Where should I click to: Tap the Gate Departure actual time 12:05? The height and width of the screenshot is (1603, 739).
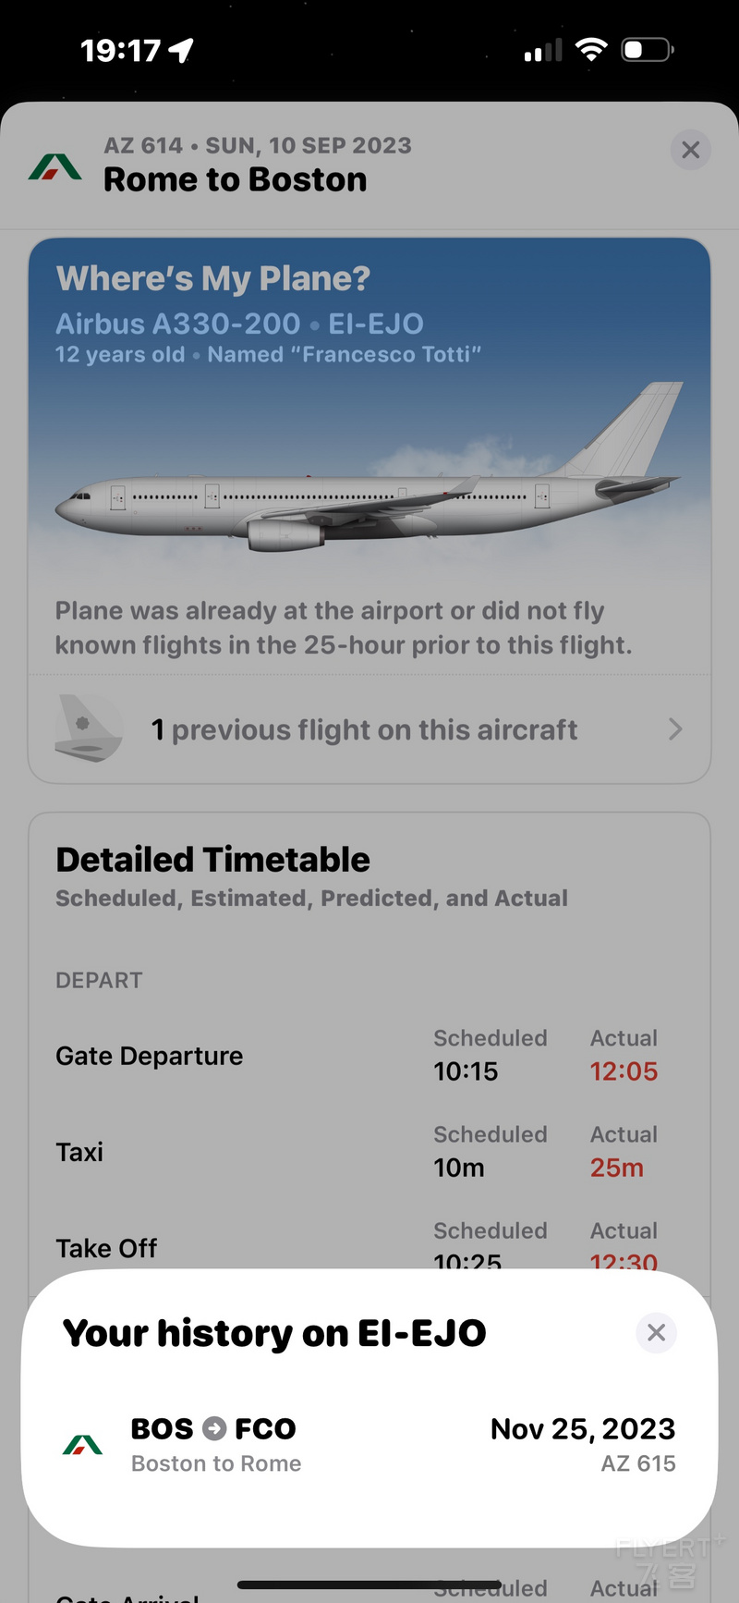click(624, 1071)
